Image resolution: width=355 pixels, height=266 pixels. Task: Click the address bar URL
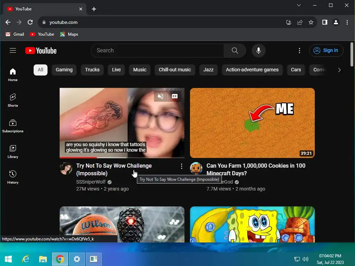[63, 22]
